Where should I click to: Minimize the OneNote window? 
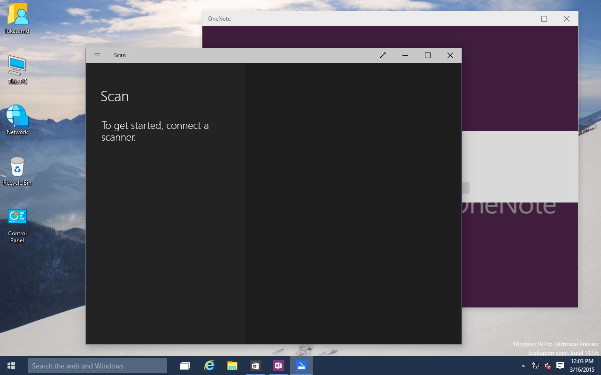coord(522,19)
